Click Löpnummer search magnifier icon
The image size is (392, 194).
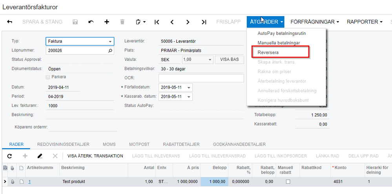click(110, 51)
